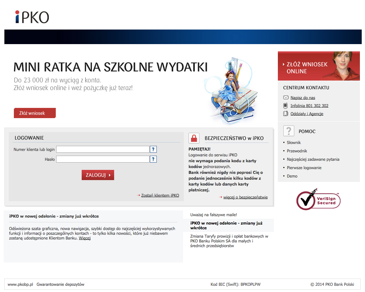Click the map icon beside Oddziały i Agencje
The width and height of the screenshot is (365, 292).
(x=286, y=113)
